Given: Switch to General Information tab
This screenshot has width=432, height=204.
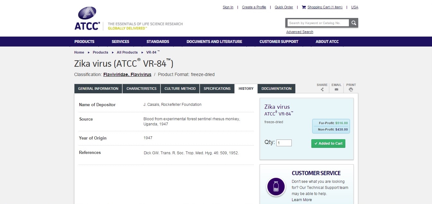Looking at the screenshot, I should pyautogui.click(x=98, y=89).
